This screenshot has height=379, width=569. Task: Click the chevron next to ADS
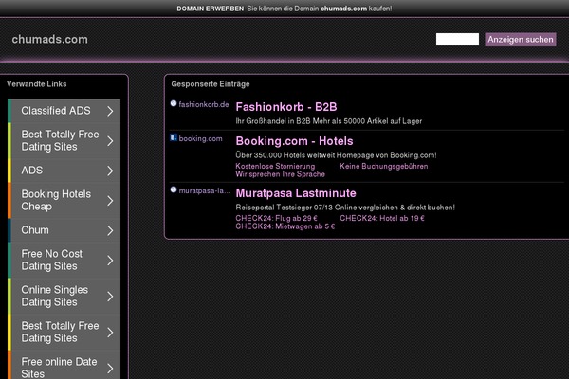click(110, 171)
